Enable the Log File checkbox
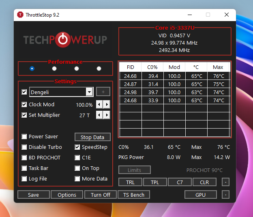Viewport: 253px width, 217px height. 24,179
